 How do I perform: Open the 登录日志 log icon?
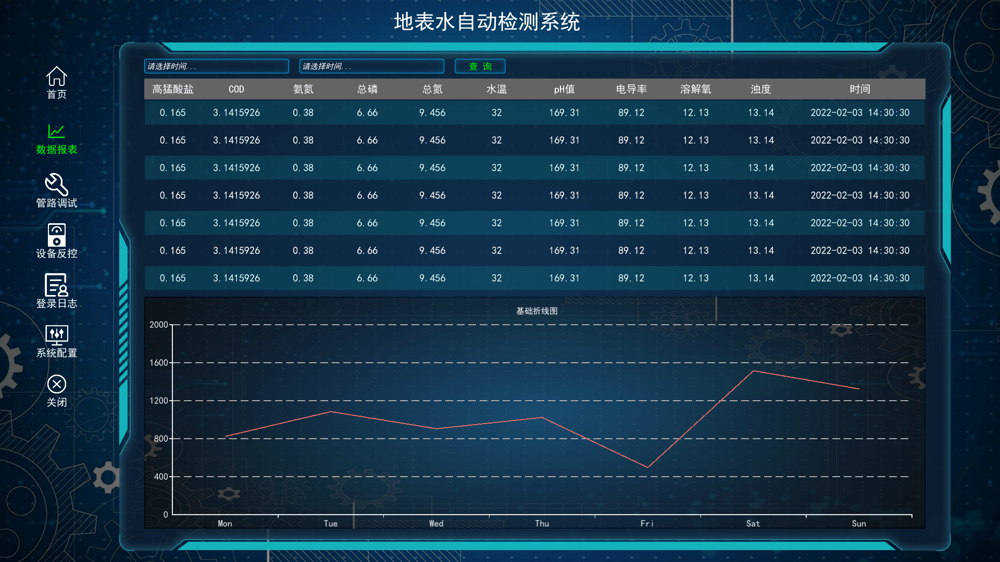pos(57,285)
